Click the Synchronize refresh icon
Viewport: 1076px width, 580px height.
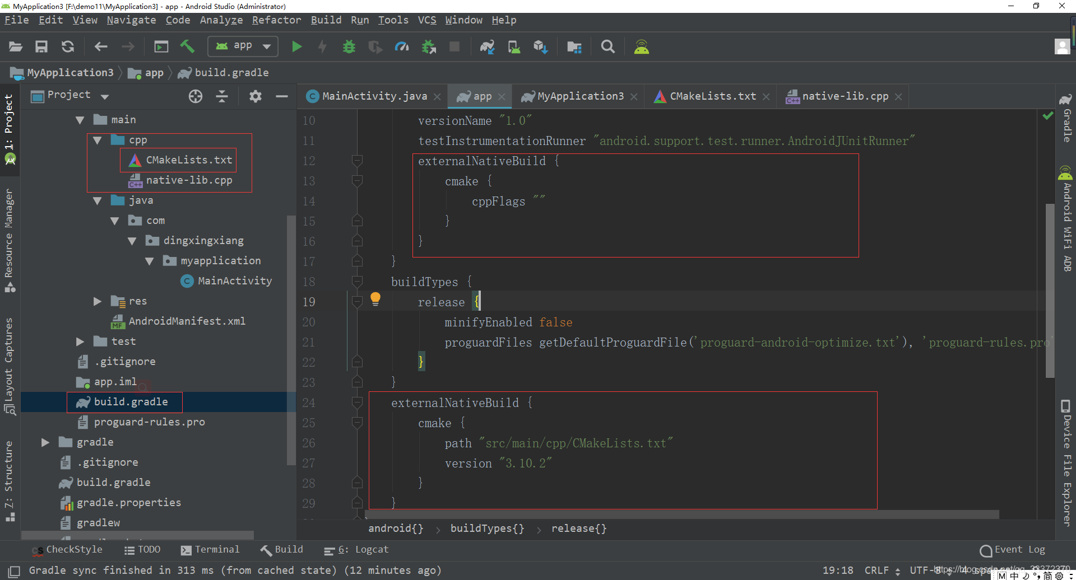68,46
